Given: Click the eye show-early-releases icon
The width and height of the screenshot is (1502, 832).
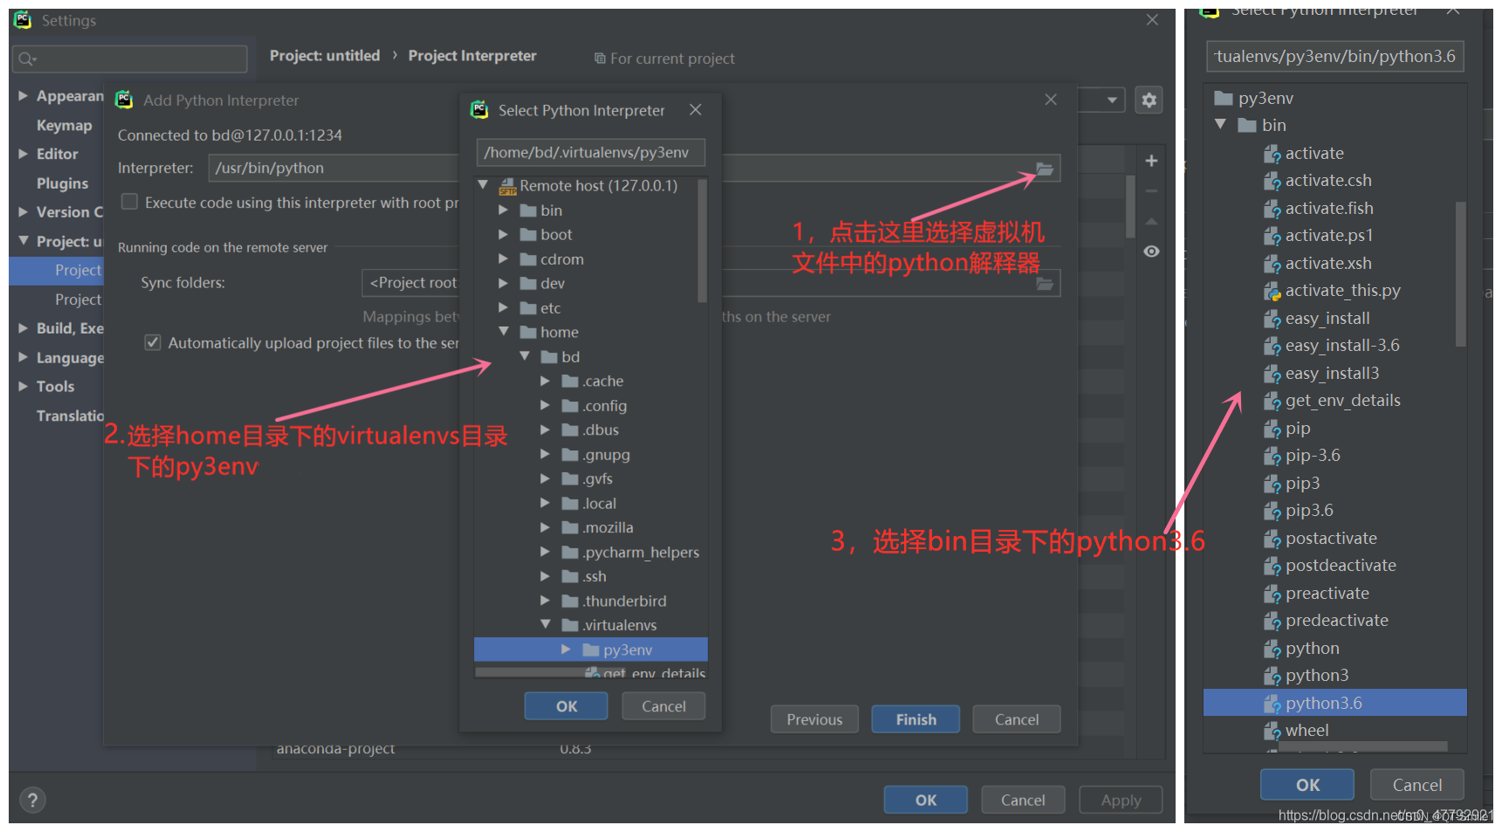Looking at the screenshot, I should click(x=1151, y=251).
